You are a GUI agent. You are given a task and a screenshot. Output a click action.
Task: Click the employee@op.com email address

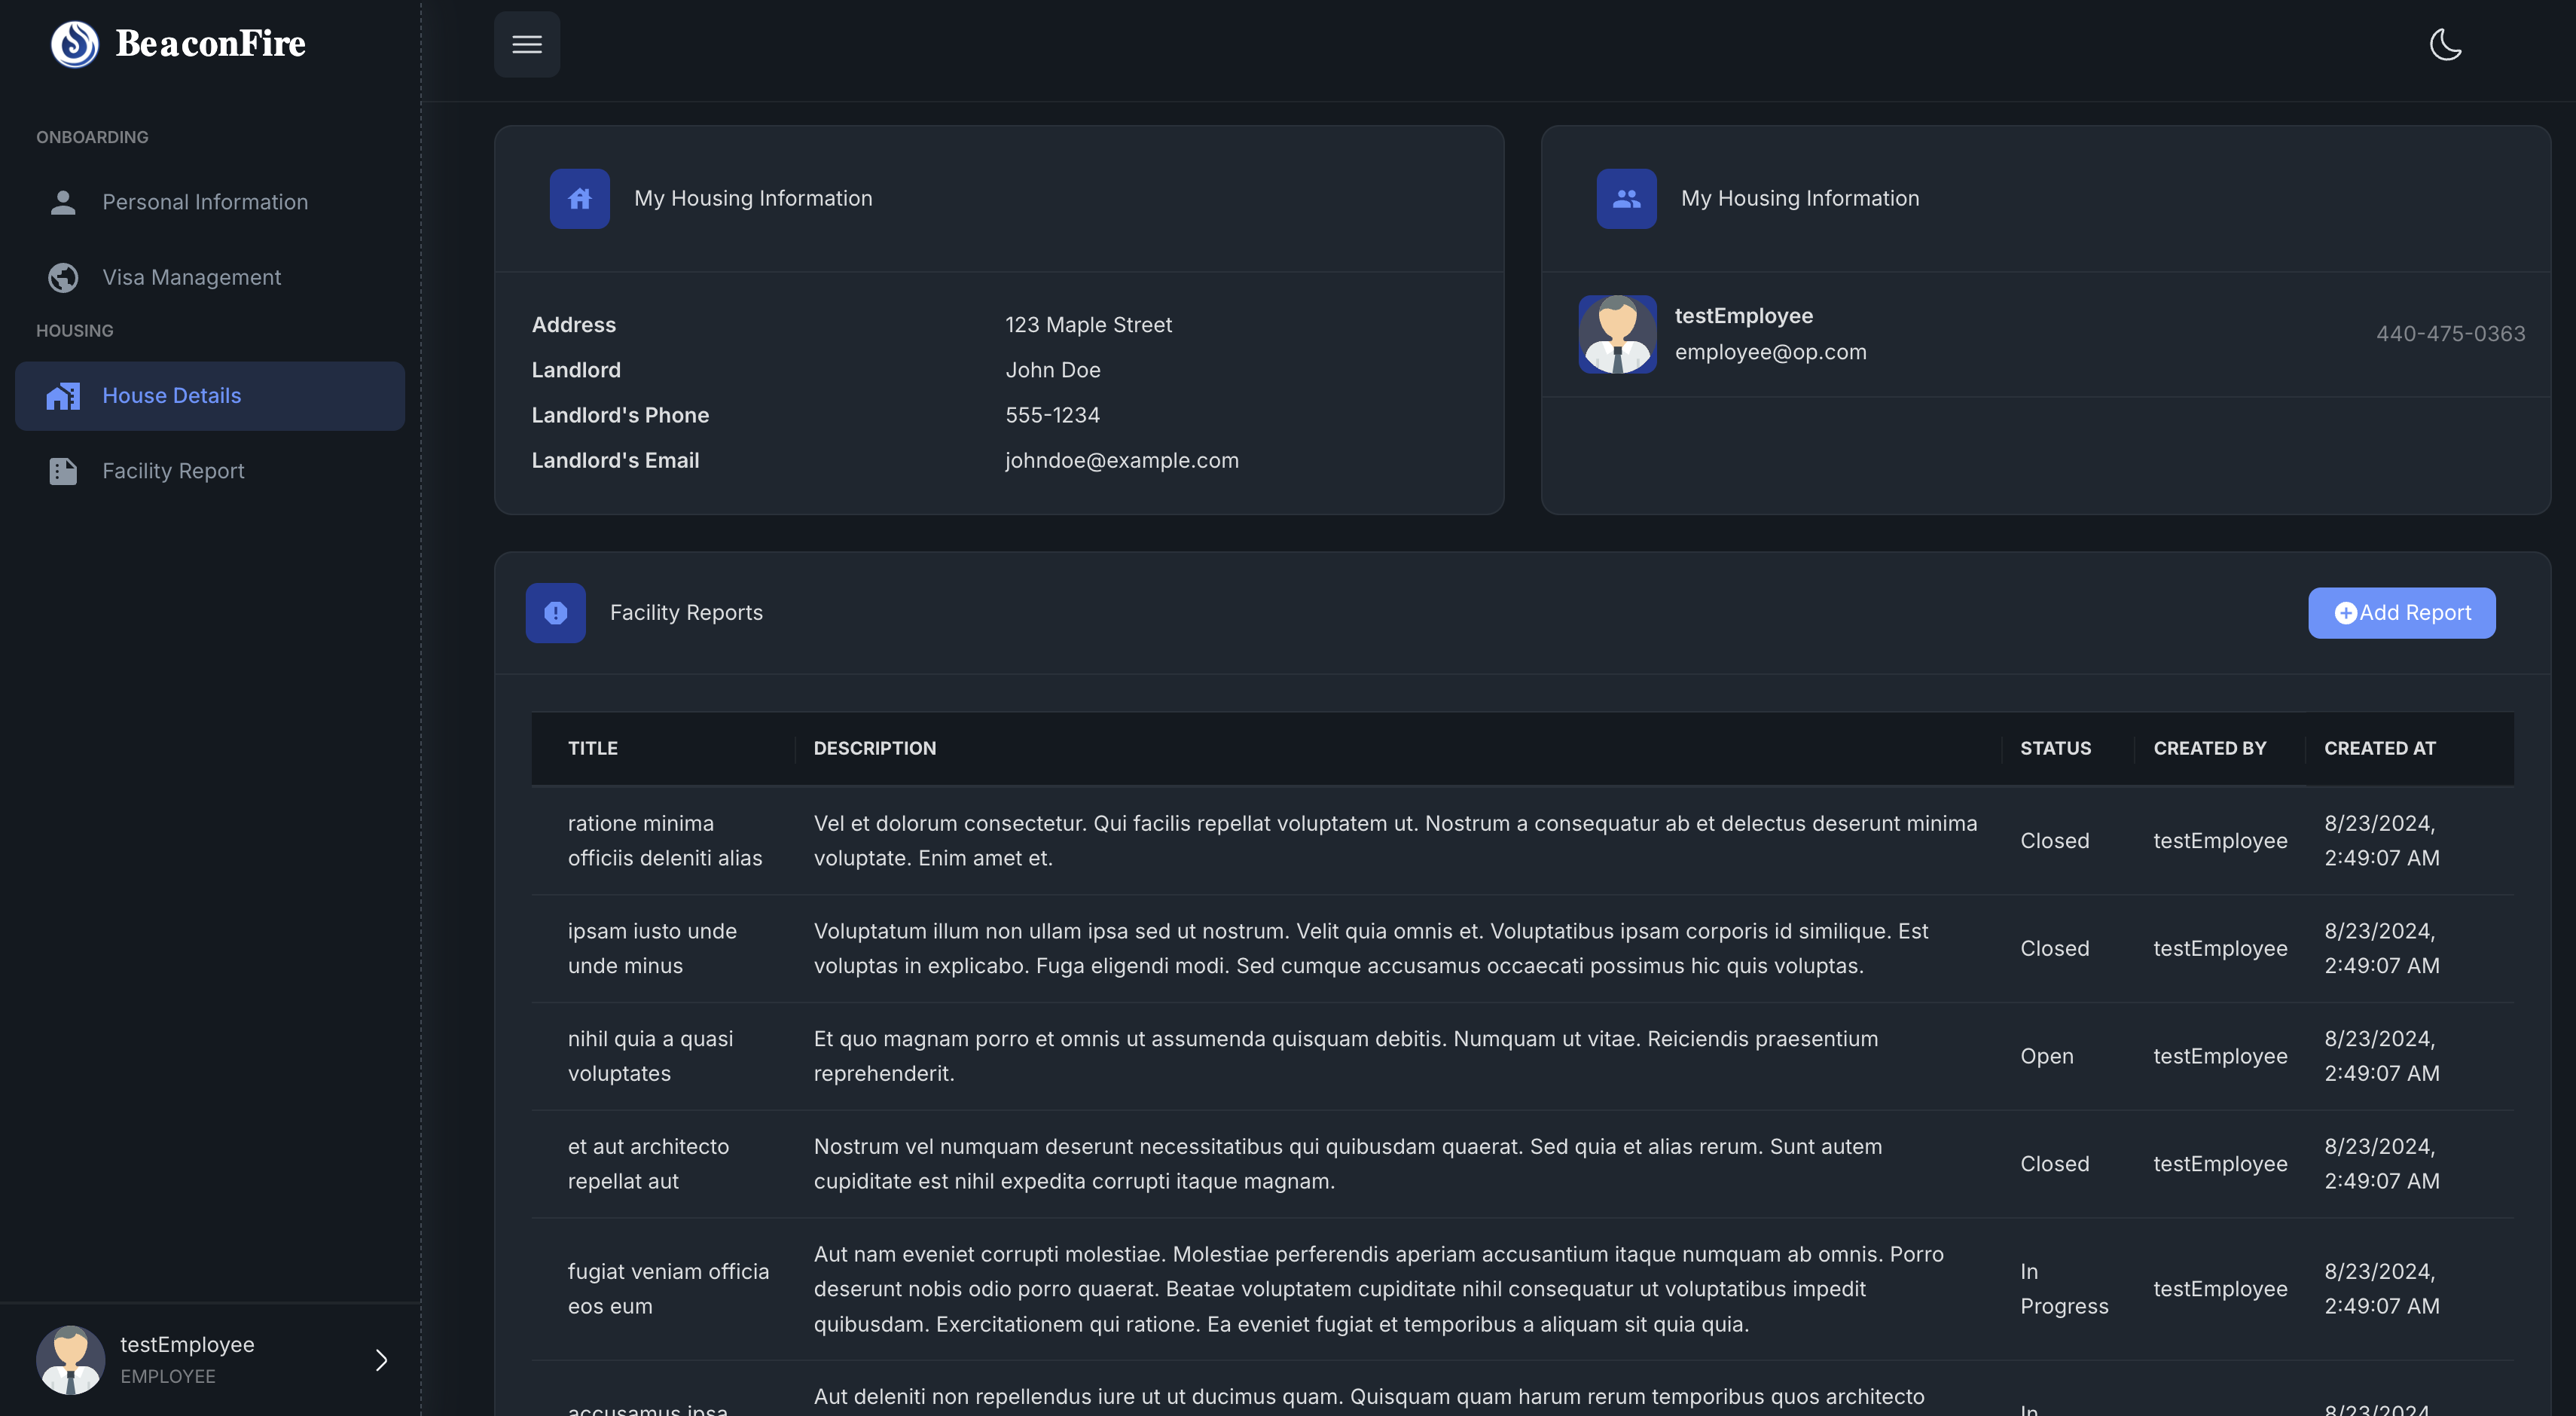pos(1770,352)
